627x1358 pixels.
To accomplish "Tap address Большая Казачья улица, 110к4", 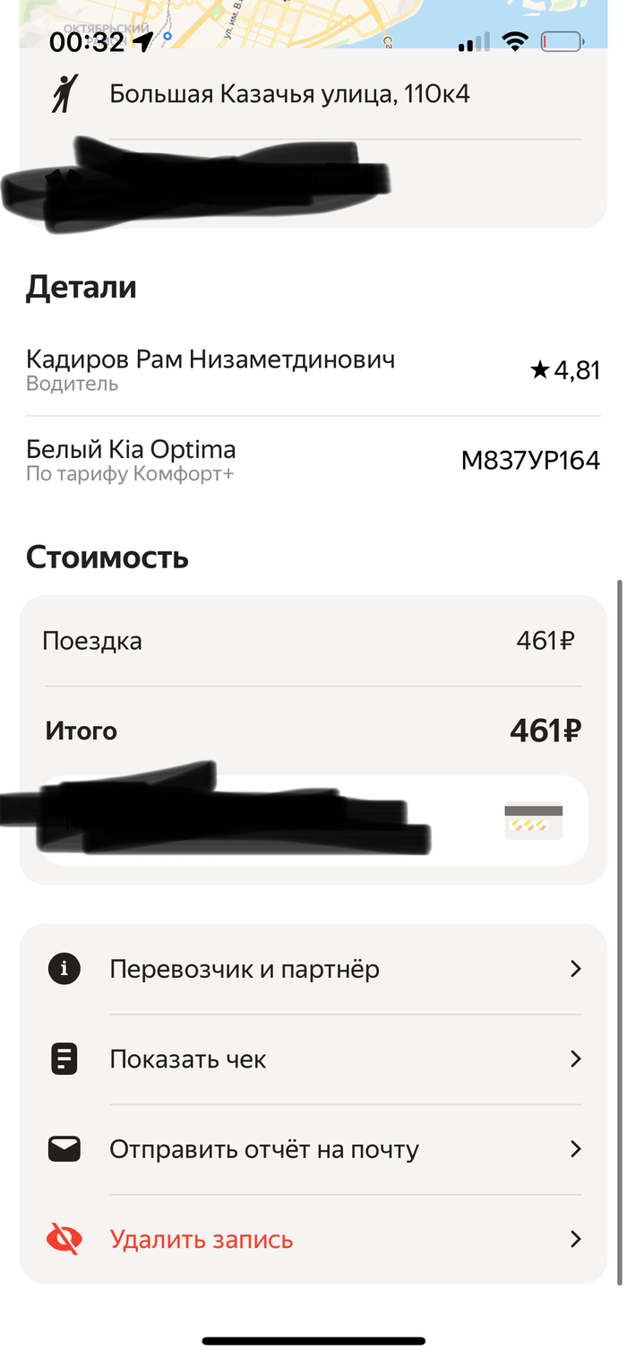I will (289, 94).
